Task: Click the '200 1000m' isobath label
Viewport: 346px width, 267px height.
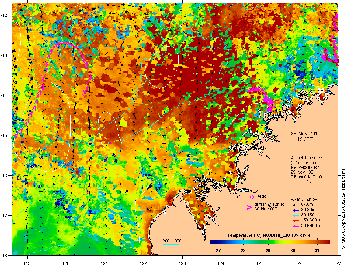Action: coord(173,241)
